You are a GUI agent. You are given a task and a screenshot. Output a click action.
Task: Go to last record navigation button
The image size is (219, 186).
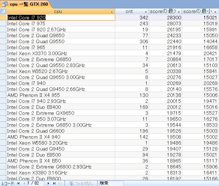coord(54,183)
